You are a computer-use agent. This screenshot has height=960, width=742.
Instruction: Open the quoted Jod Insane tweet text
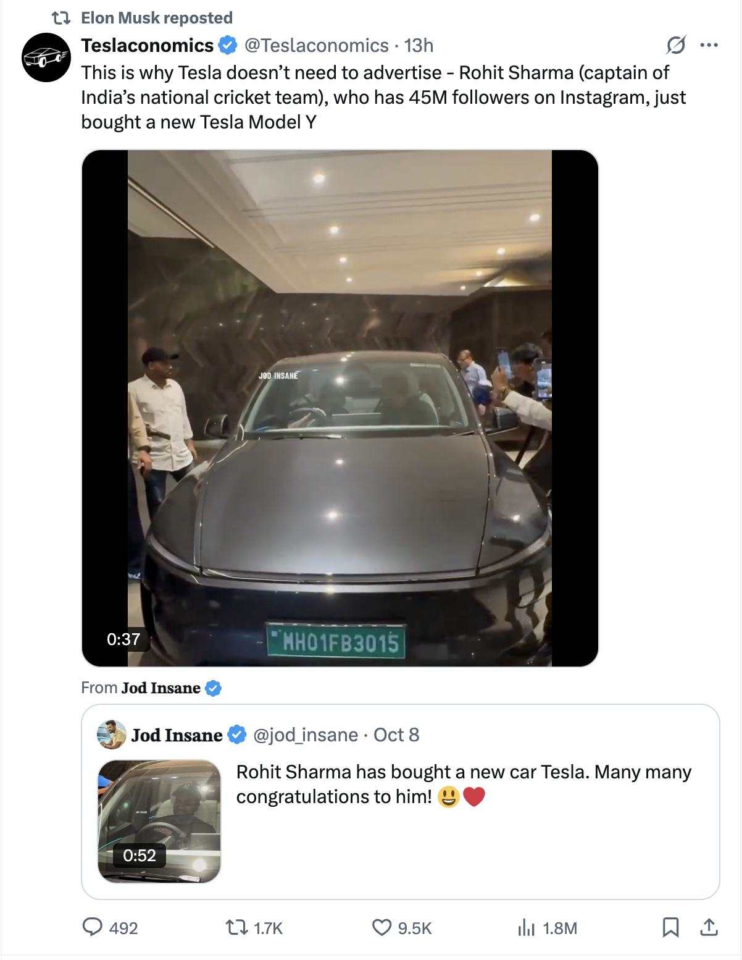click(x=463, y=785)
